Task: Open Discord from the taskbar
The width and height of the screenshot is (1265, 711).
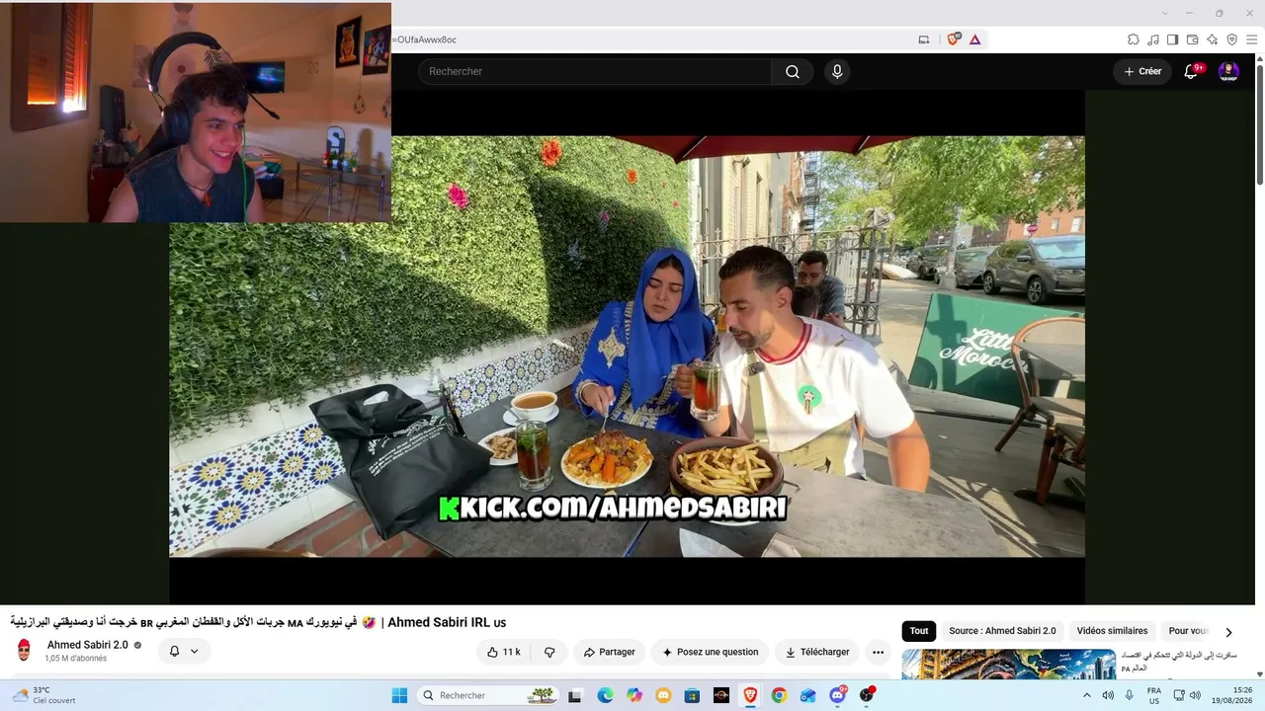Action: (x=837, y=695)
